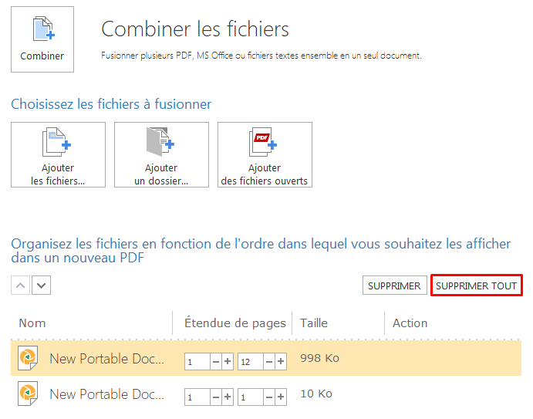Move selected file up with arrow
The height and width of the screenshot is (419, 533).
click(20, 285)
